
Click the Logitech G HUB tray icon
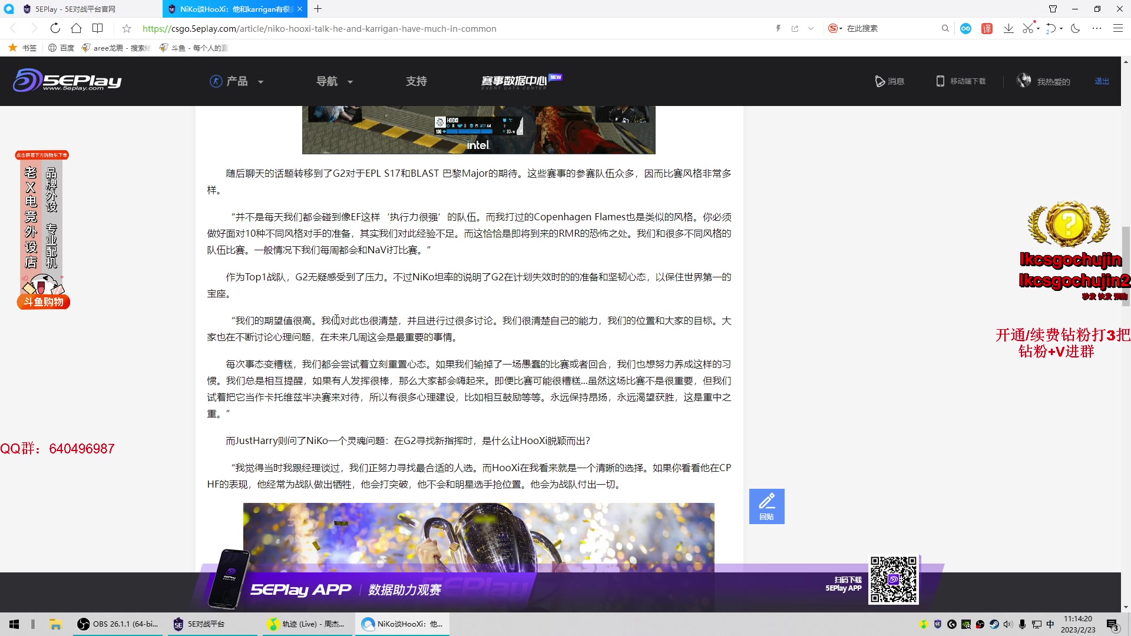951,624
